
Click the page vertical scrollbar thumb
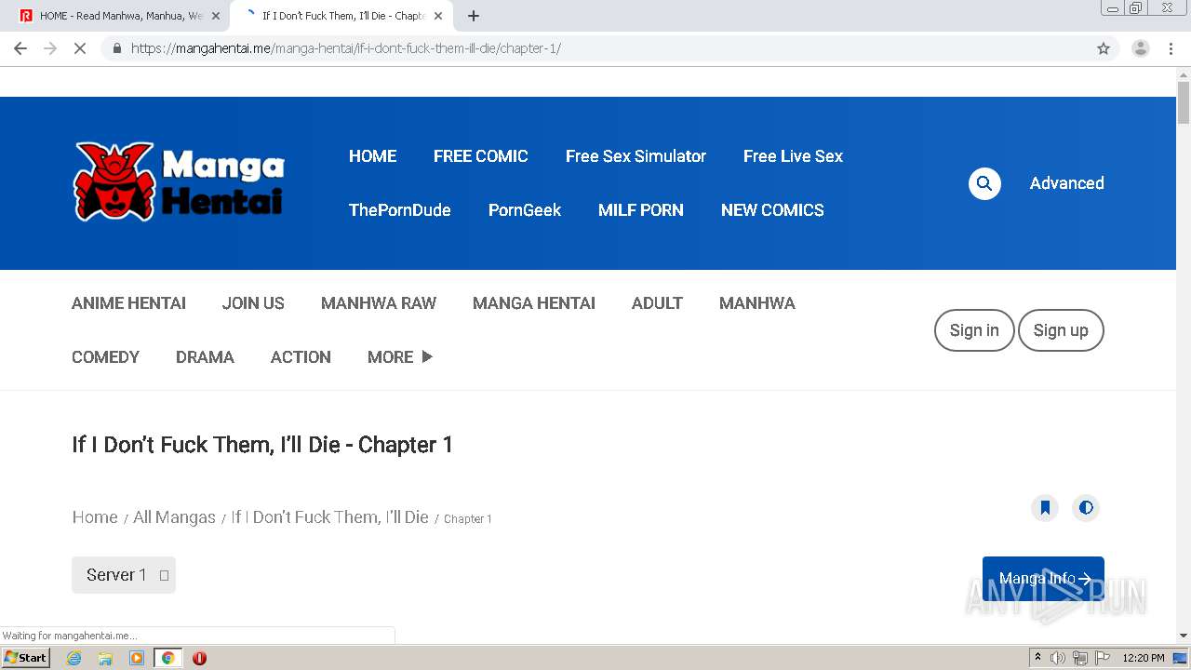pos(1184,102)
